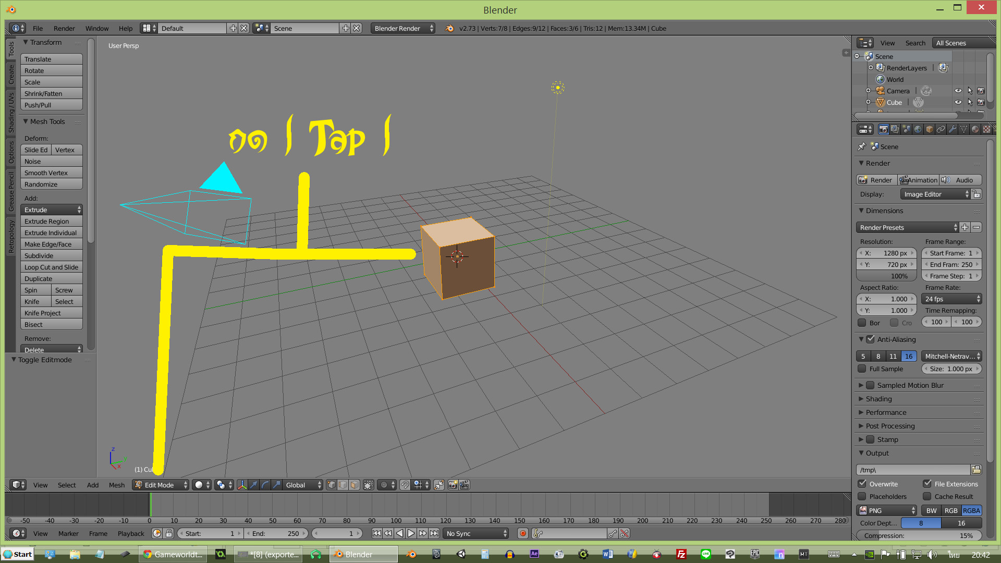Viewport: 1001px width, 563px height.
Task: Open the Edit Mode dropdown
Action: [161, 485]
